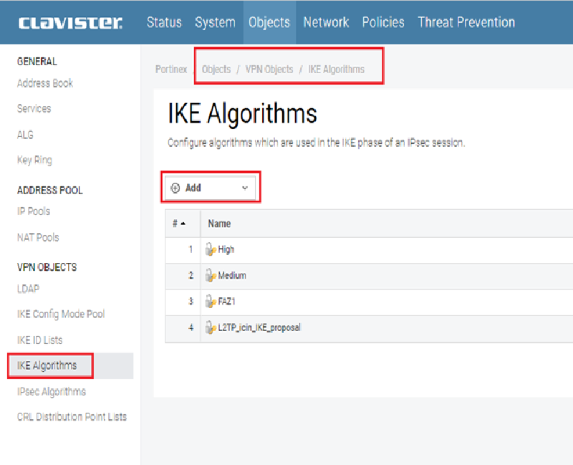
Task: Click the key icon beside L2TP_icin_IKE_proposal
Action: (211, 327)
